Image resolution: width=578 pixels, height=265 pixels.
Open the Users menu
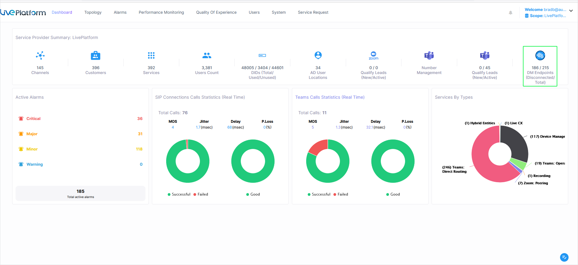(x=254, y=12)
